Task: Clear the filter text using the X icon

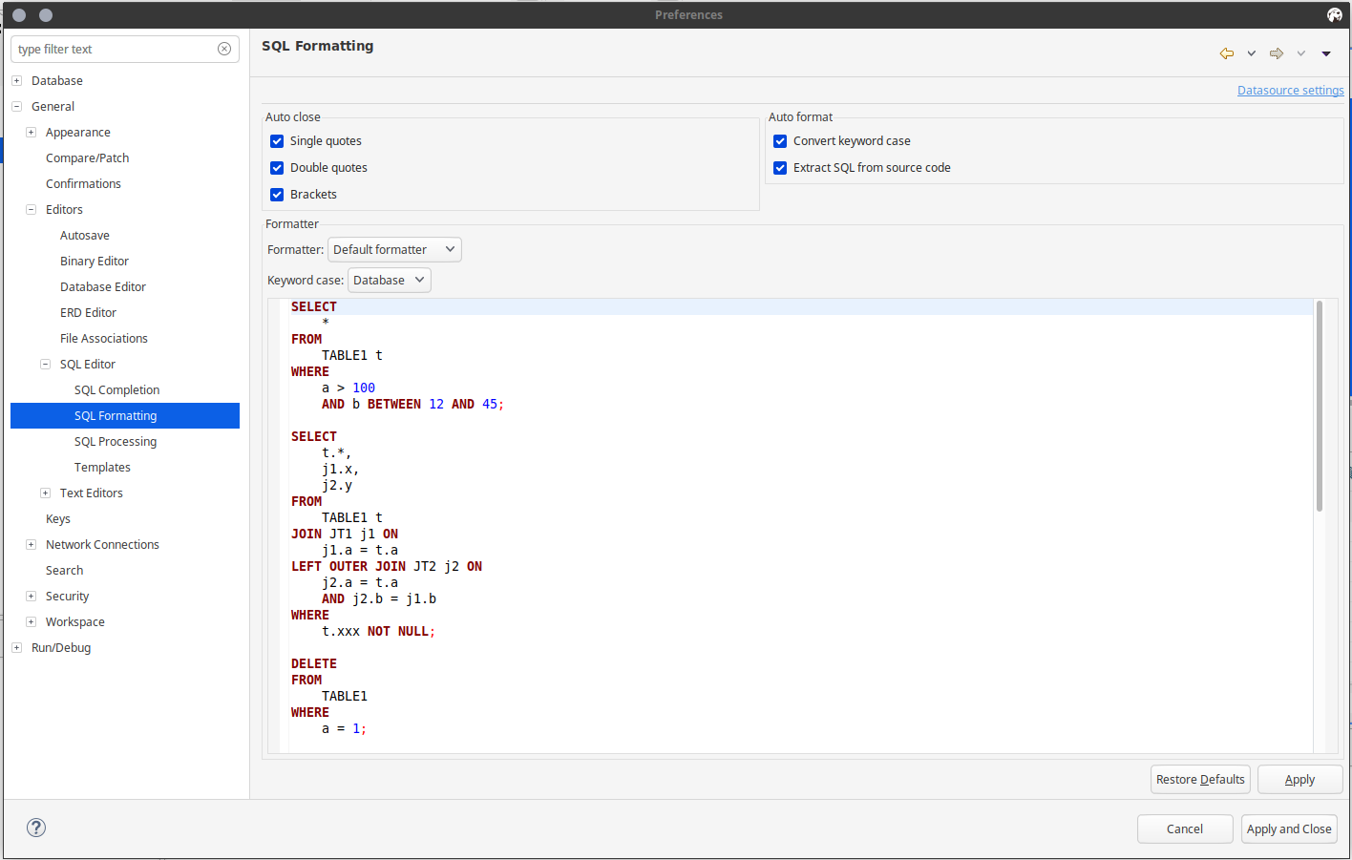Action: point(224,49)
